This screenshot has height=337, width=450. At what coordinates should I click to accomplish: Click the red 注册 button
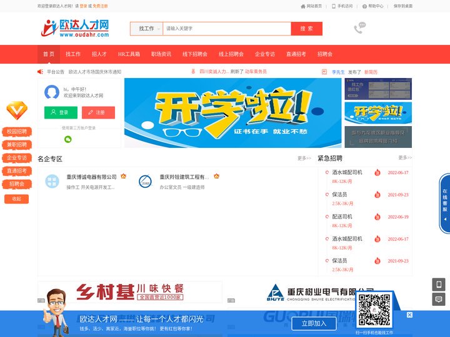point(99,112)
